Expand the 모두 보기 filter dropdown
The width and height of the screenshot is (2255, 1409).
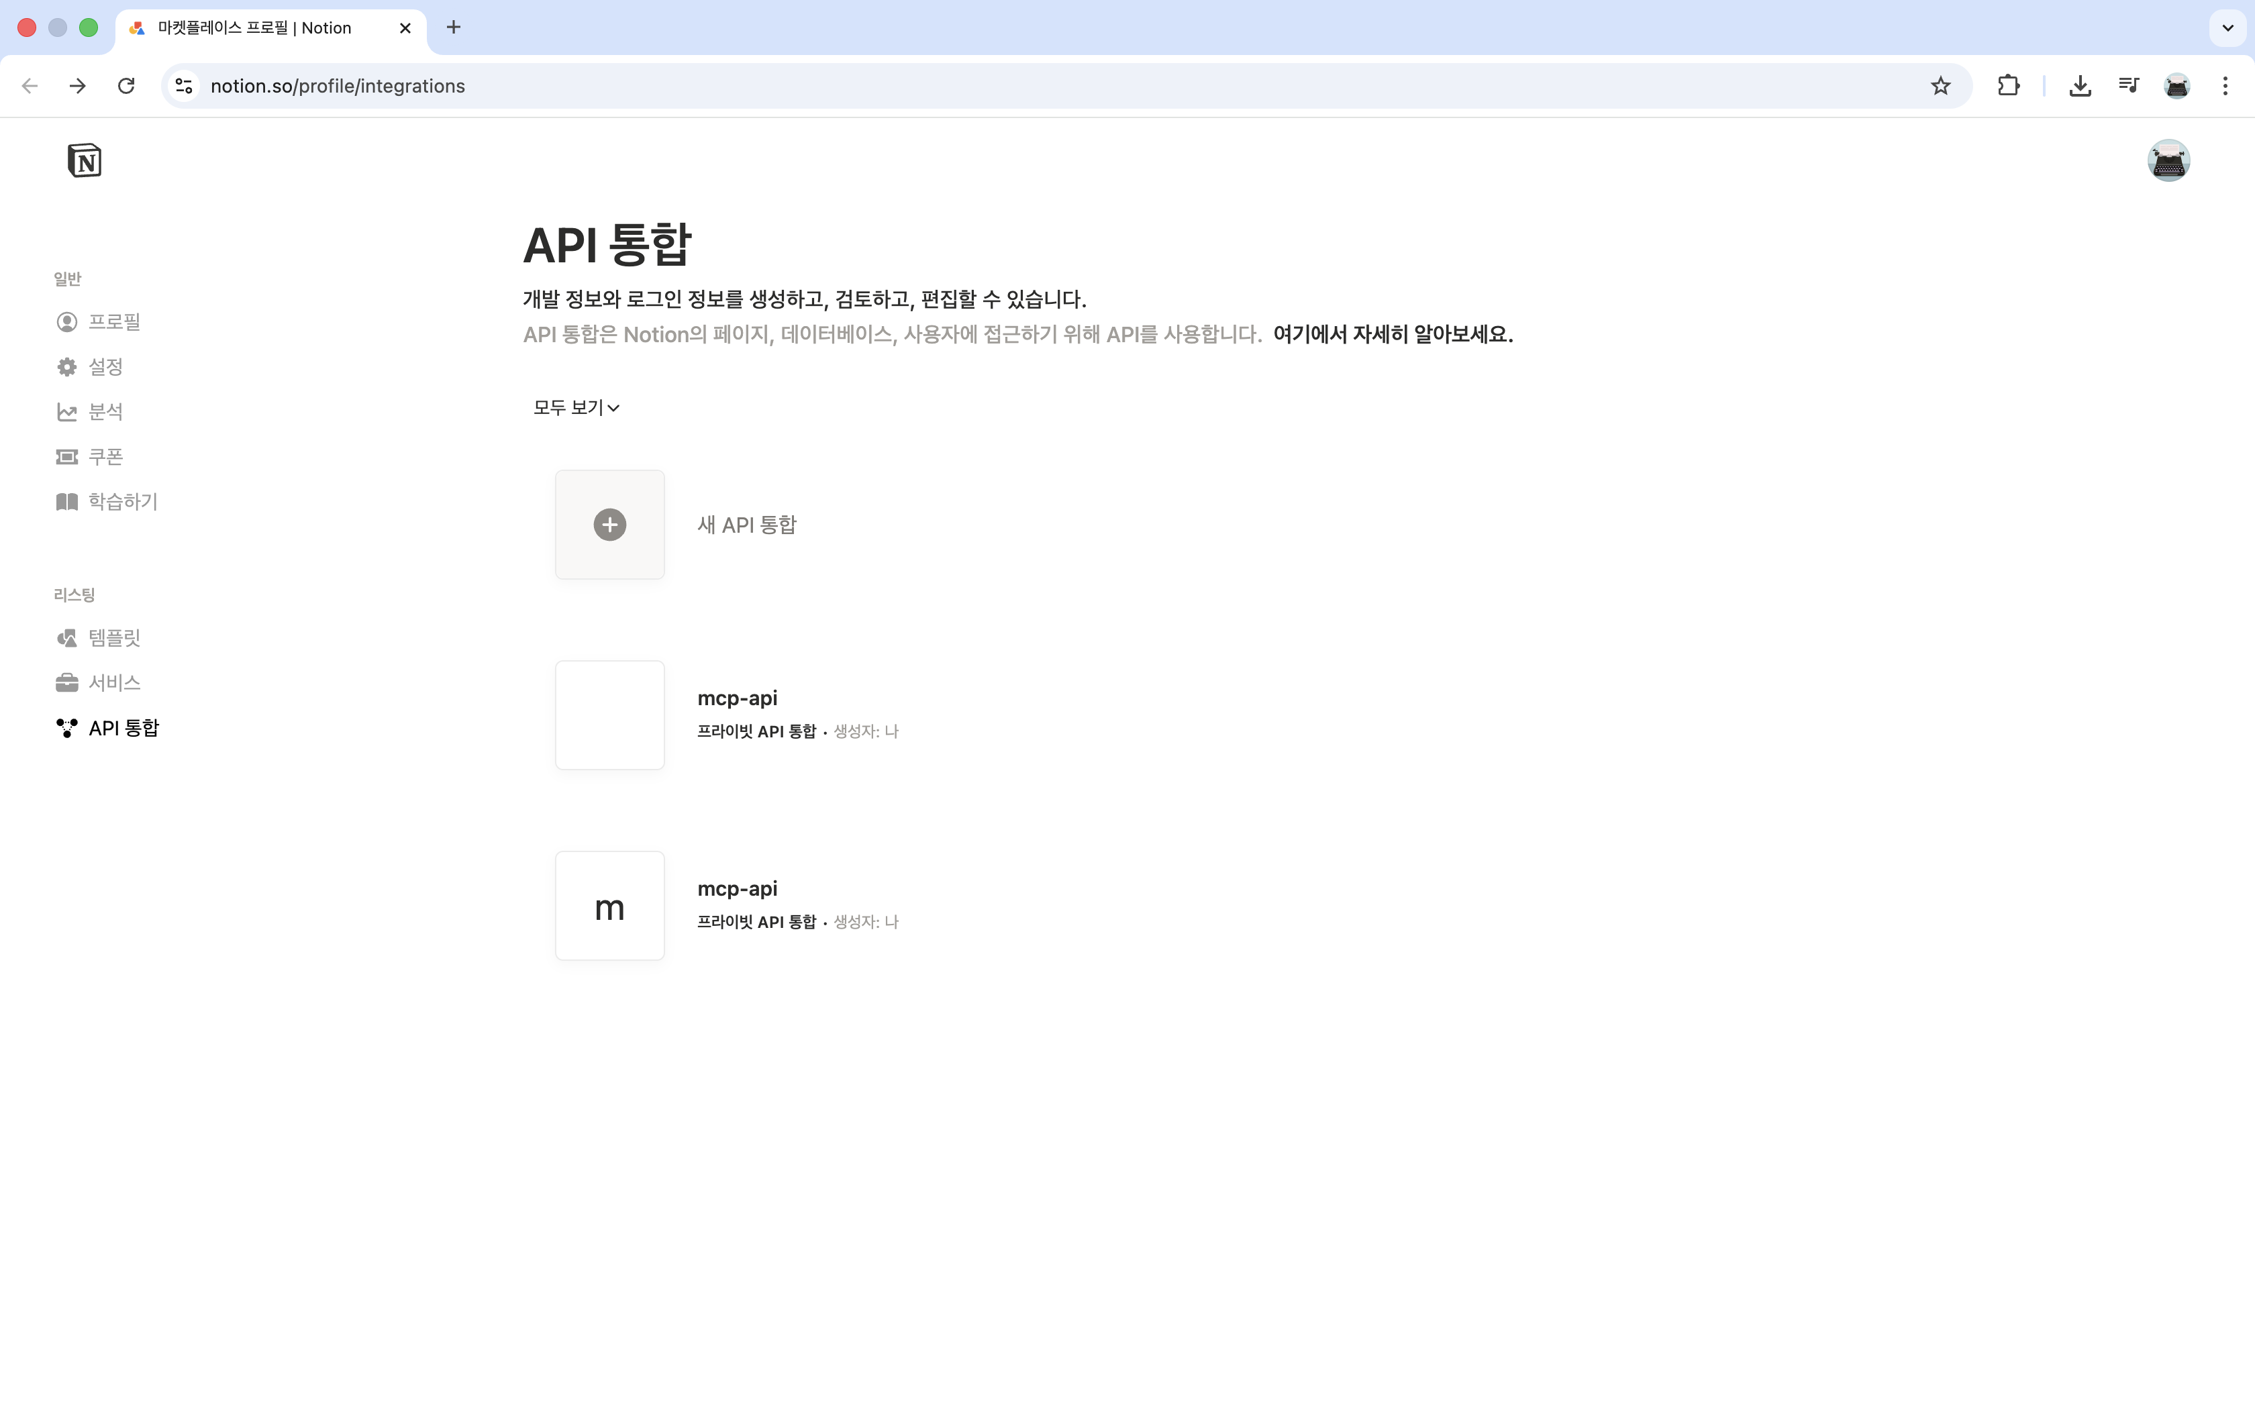coord(576,407)
